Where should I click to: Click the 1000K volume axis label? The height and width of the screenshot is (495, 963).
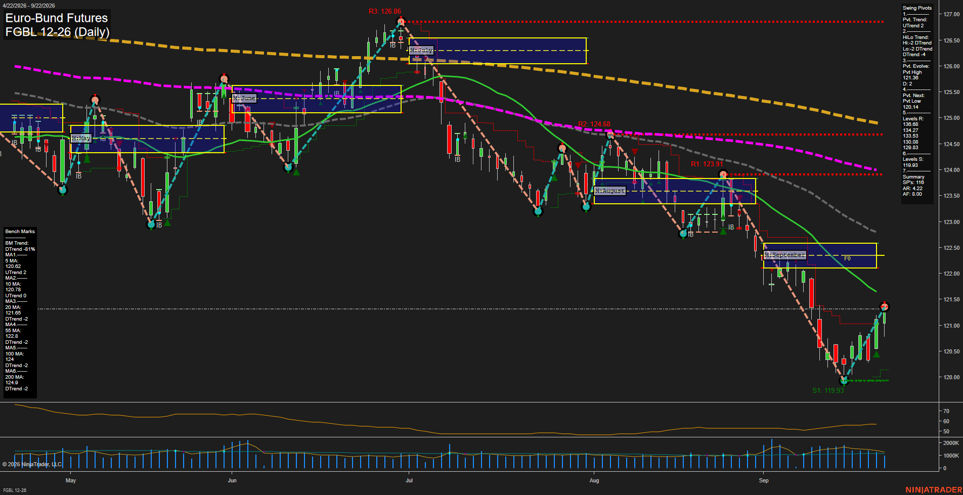click(951, 456)
